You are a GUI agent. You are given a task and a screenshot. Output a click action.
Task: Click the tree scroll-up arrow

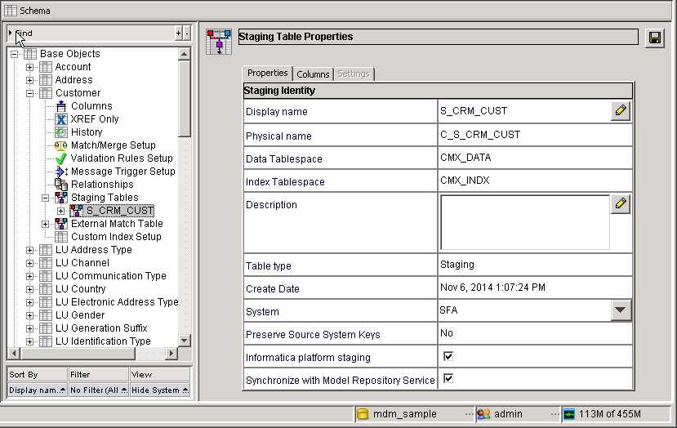(185, 54)
